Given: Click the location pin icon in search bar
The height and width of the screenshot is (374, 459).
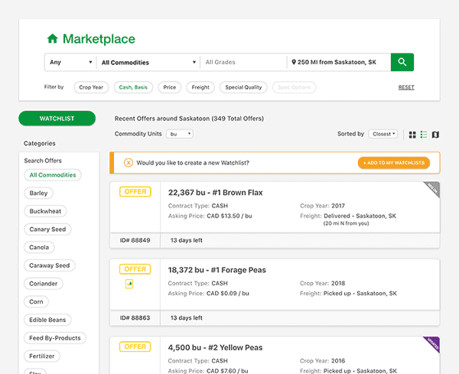Looking at the screenshot, I should (x=293, y=62).
